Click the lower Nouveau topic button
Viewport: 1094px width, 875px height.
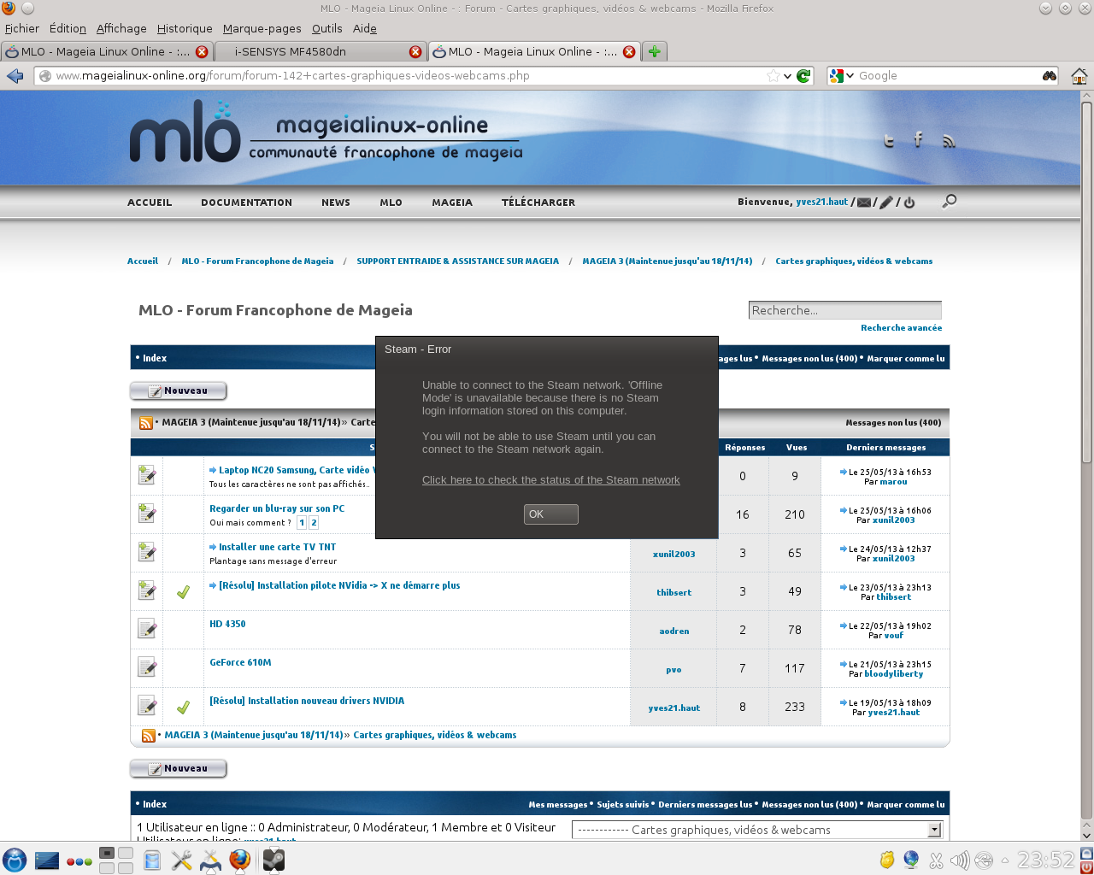point(178,768)
